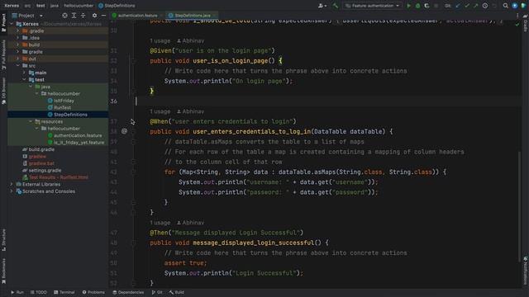The width and height of the screenshot is (529, 297).
Task: Click the green inspection checkmark indicator
Action: coord(517,24)
